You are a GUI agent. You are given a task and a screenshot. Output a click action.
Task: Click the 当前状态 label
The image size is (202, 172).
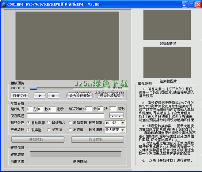click(x=18, y=162)
